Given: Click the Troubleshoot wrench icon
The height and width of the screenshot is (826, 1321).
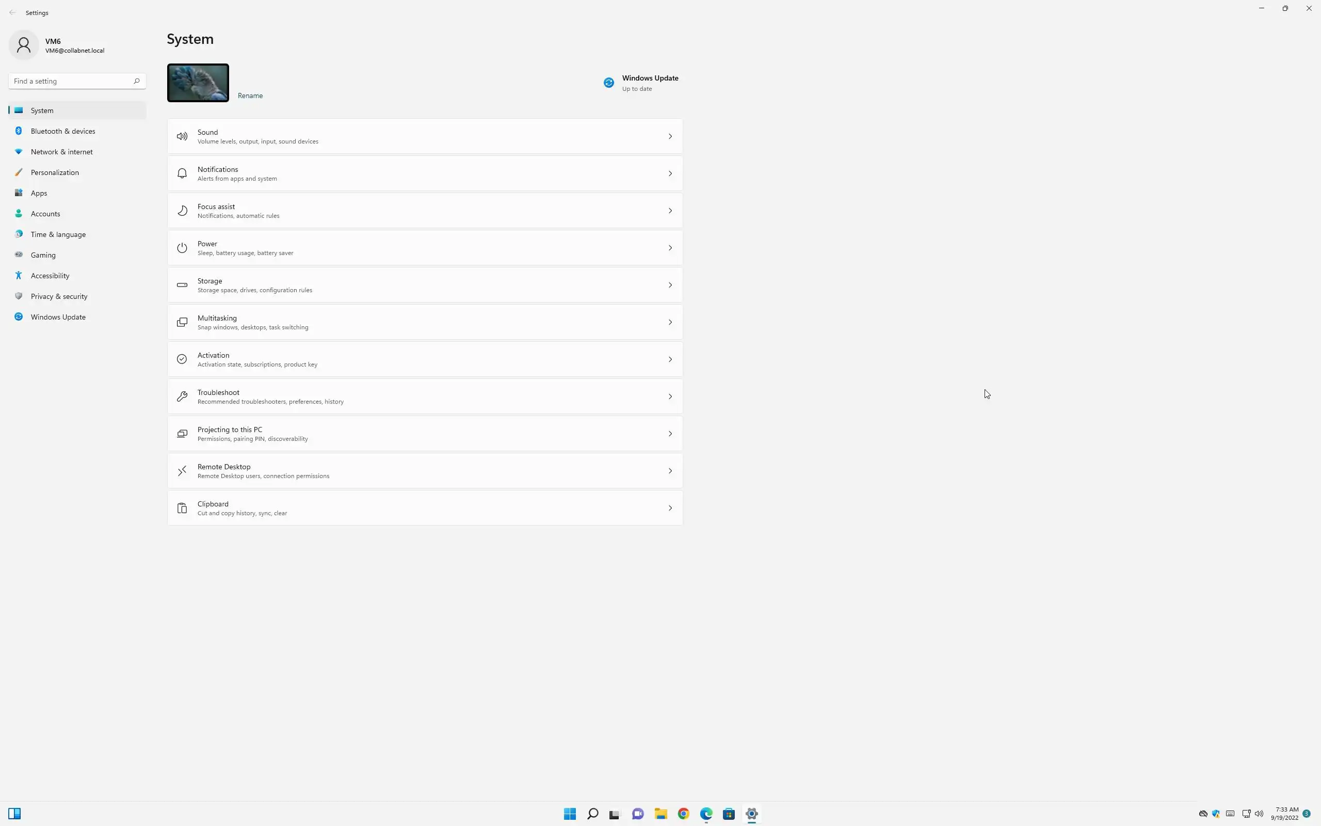Looking at the screenshot, I should tap(182, 396).
